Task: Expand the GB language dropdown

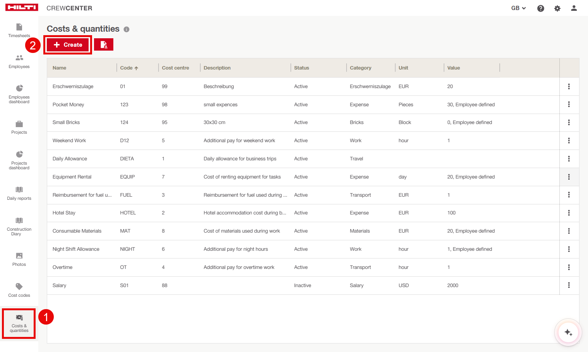Action: tap(518, 8)
